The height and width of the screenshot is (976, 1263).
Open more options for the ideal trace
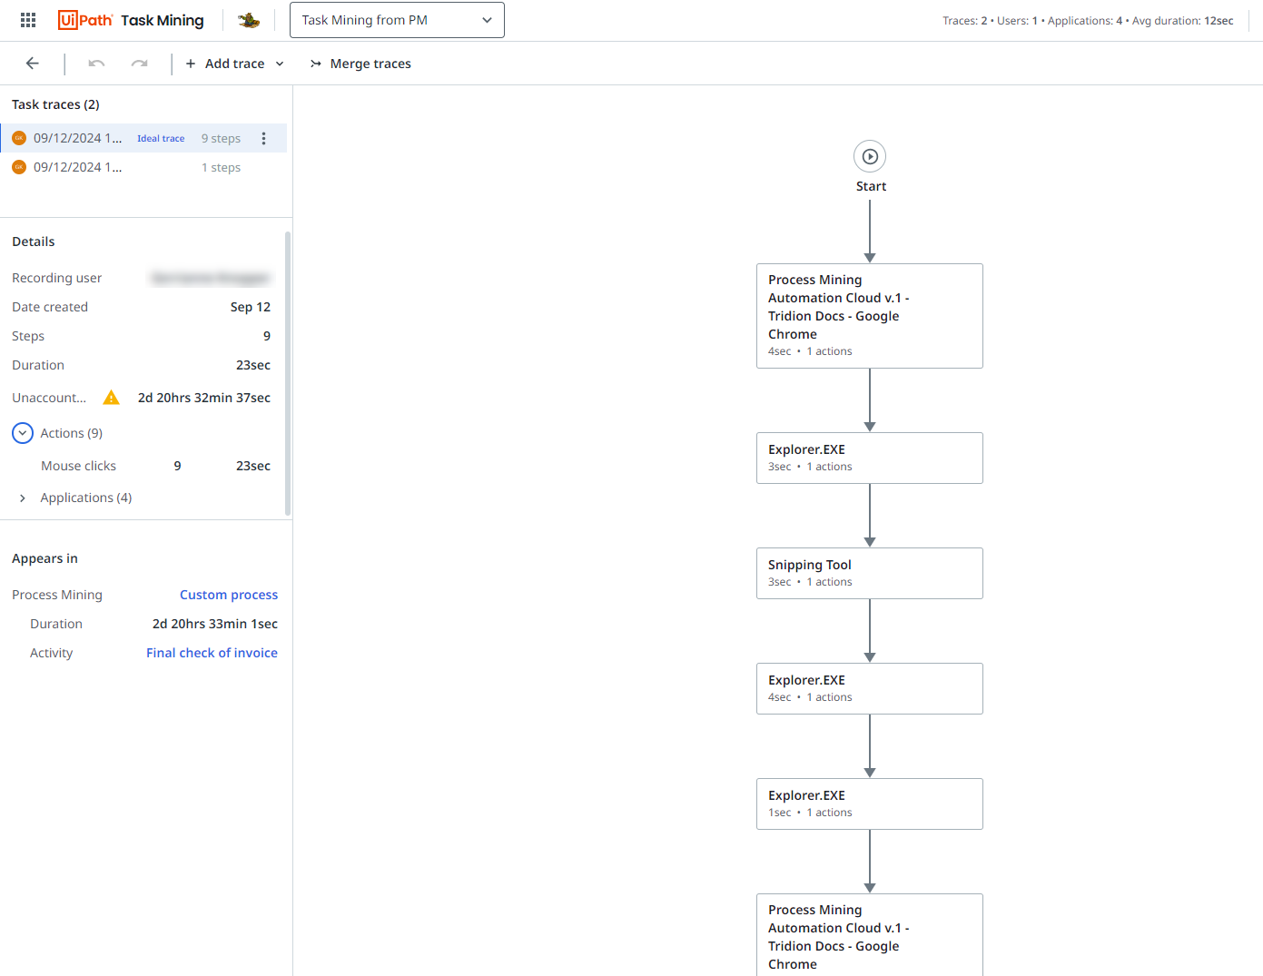coord(264,138)
